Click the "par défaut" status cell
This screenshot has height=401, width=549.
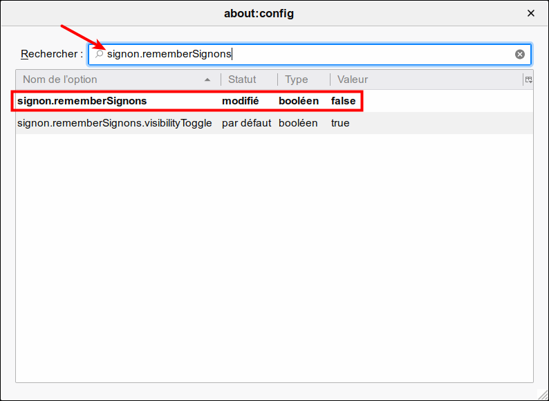pyautogui.click(x=246, y=123)
